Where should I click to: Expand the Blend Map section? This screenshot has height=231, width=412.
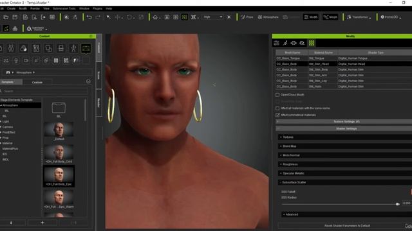tap(345, 146)
